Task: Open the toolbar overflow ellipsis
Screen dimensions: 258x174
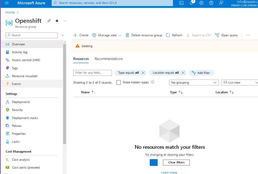Action: coord(248,35)
